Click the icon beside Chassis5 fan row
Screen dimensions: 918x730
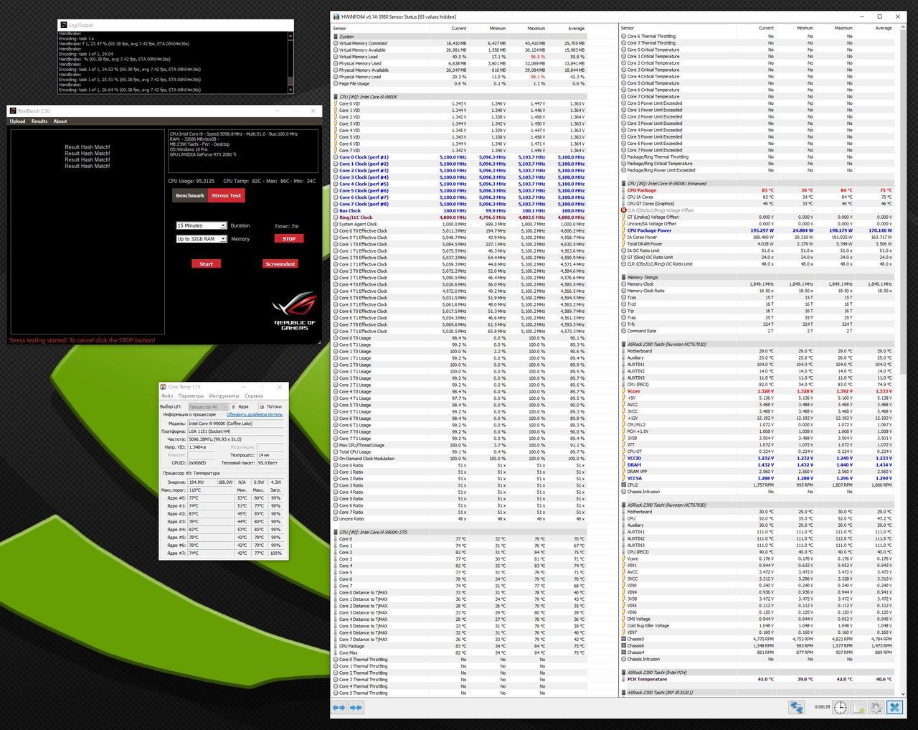623,639
